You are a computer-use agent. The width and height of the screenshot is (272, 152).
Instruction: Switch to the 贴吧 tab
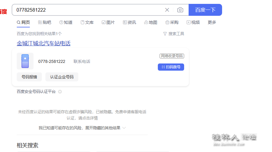[45, 22]
